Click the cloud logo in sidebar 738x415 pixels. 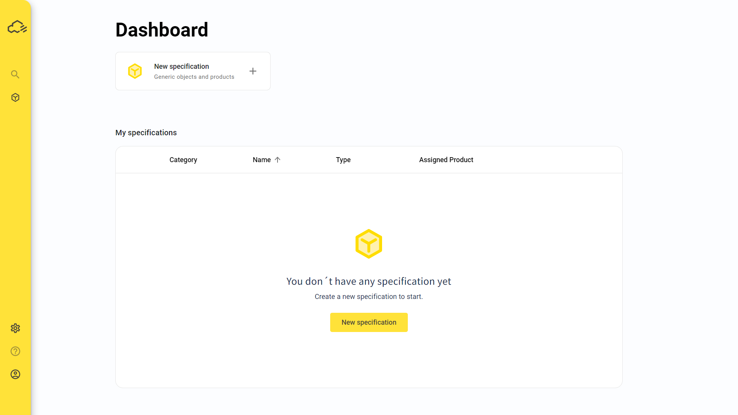point(17,27)
